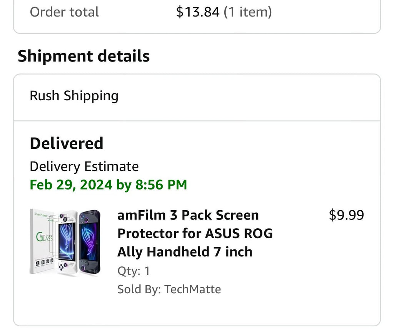Viewport: 394px width, 334px height.
Task: Click the (1 item) count text
Action: click(248, 12)
